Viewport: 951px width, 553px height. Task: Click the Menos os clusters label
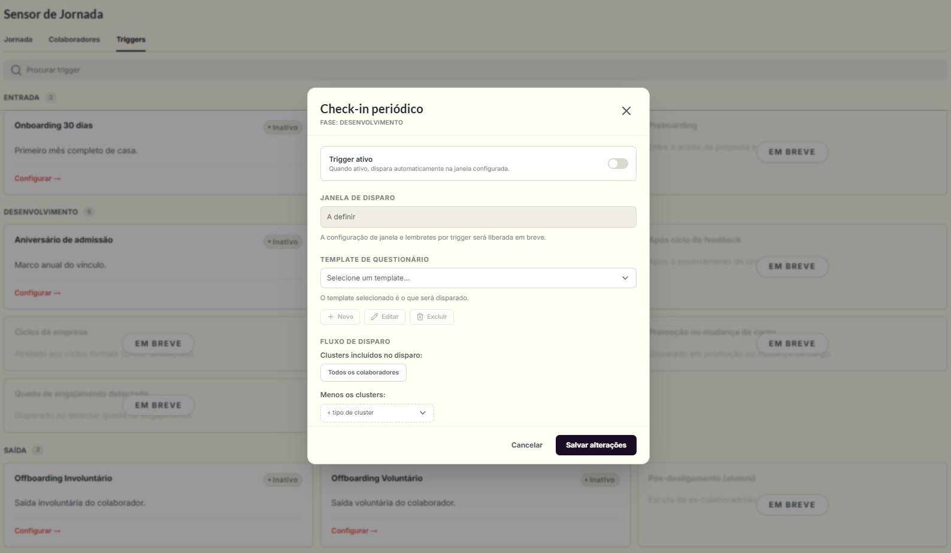[x=353, y=395]
